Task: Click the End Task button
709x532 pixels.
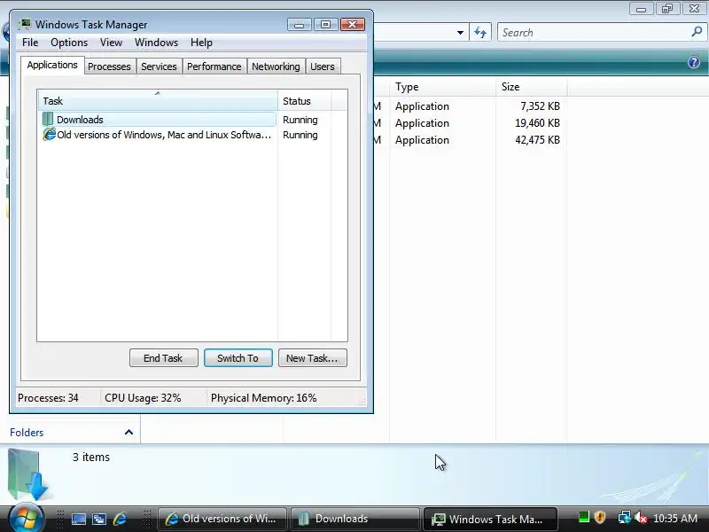Action: point(163,358)
